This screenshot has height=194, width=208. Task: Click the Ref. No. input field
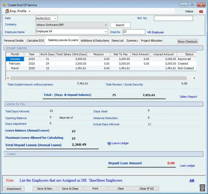point(173,18)
